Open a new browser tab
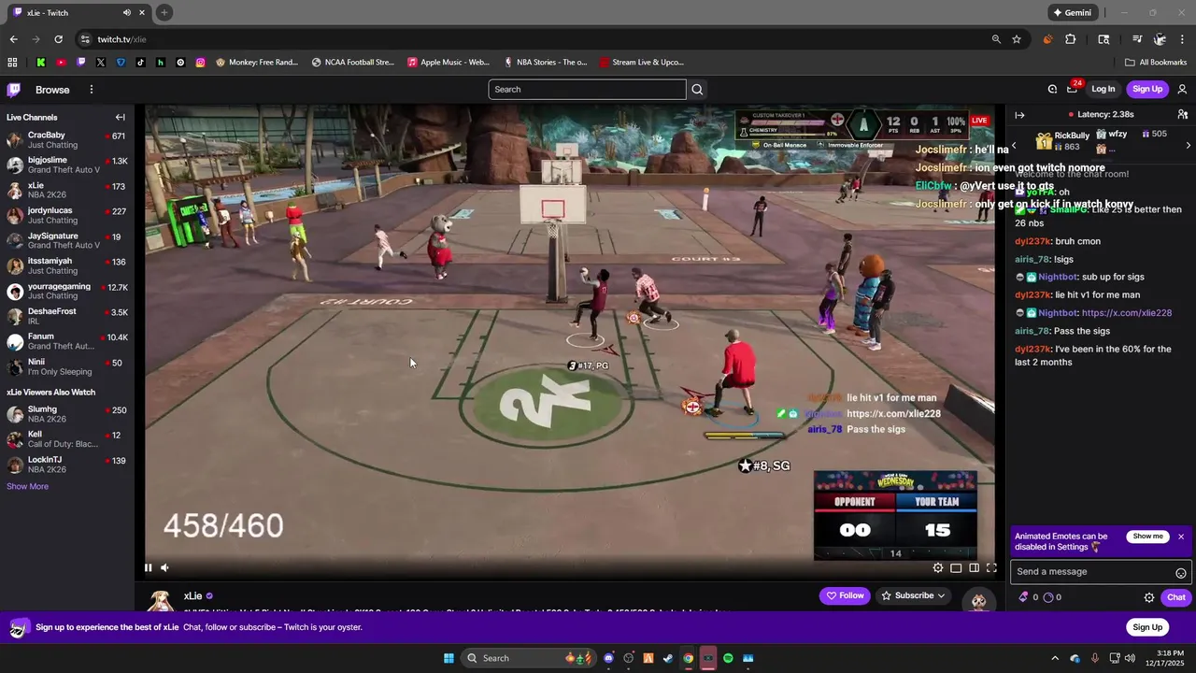The image size is (1196, 673). (164, 13)
